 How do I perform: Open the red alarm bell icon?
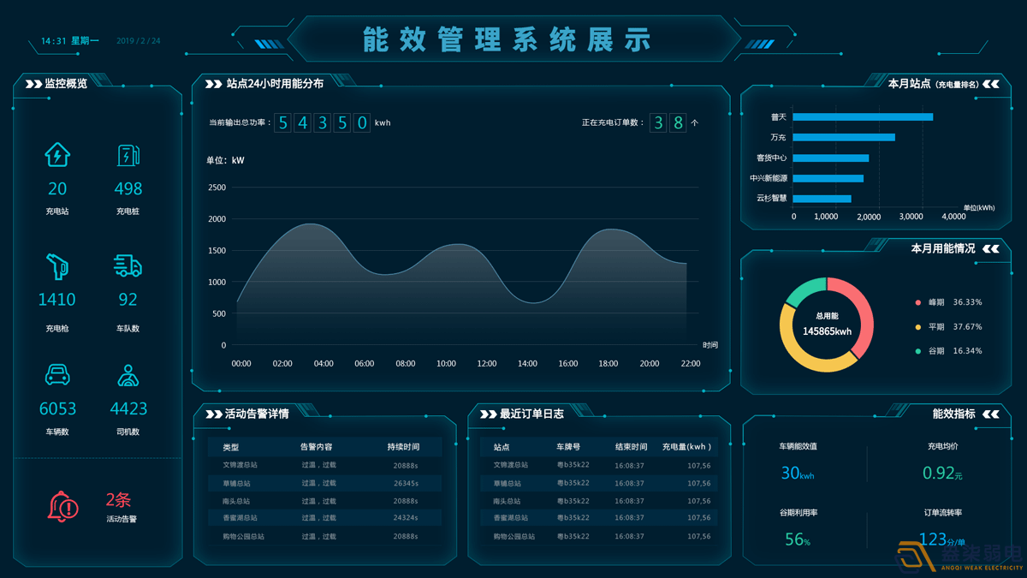(x=62, y=507)
